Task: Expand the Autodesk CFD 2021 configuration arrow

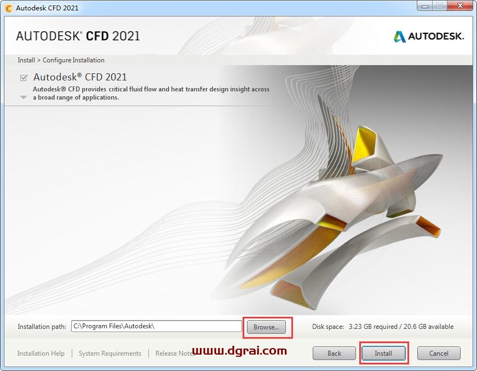Action: [x=24, y=97]
